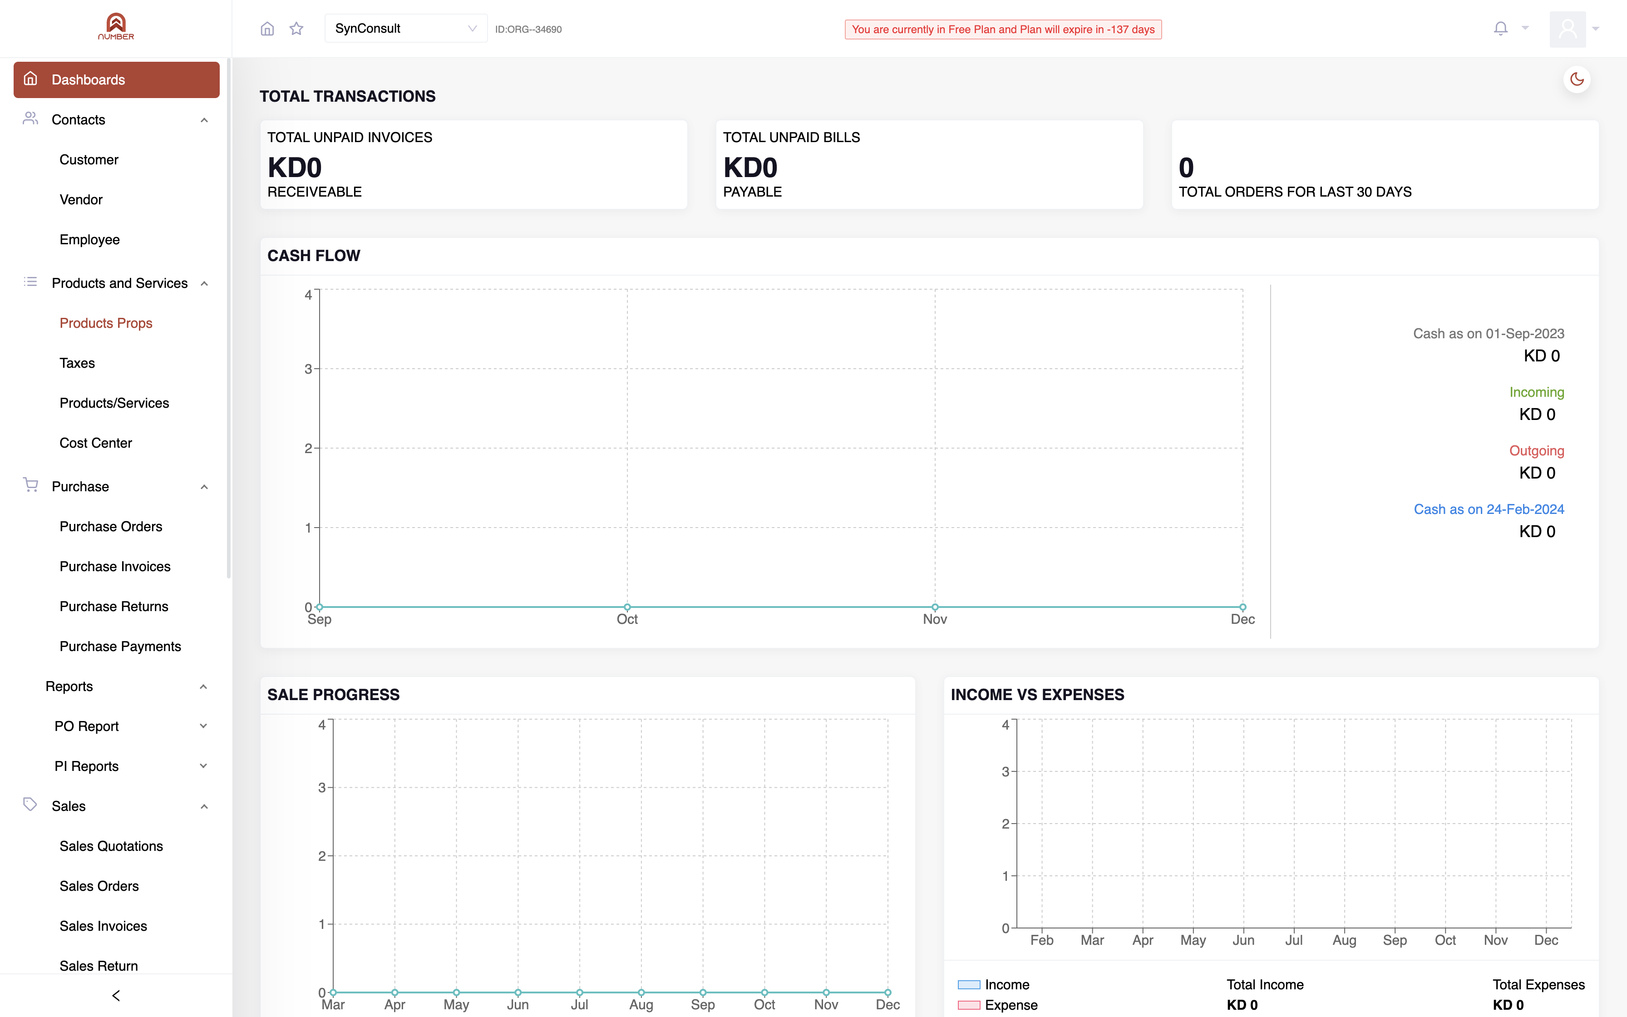Open the notification dropdown arrow
Viewport: 1627px width, 1017px height.
pyautogui.click(x=1525, y=28)
